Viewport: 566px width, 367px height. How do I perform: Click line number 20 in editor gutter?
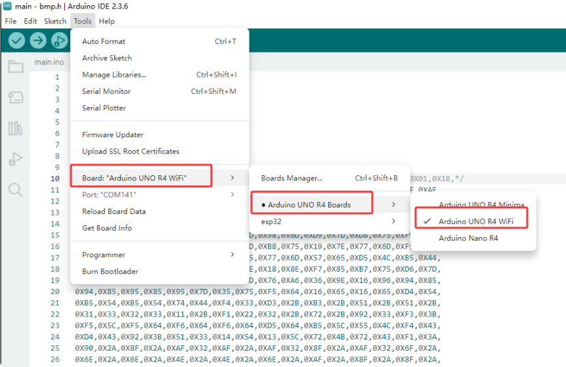[x=55, y=280]
